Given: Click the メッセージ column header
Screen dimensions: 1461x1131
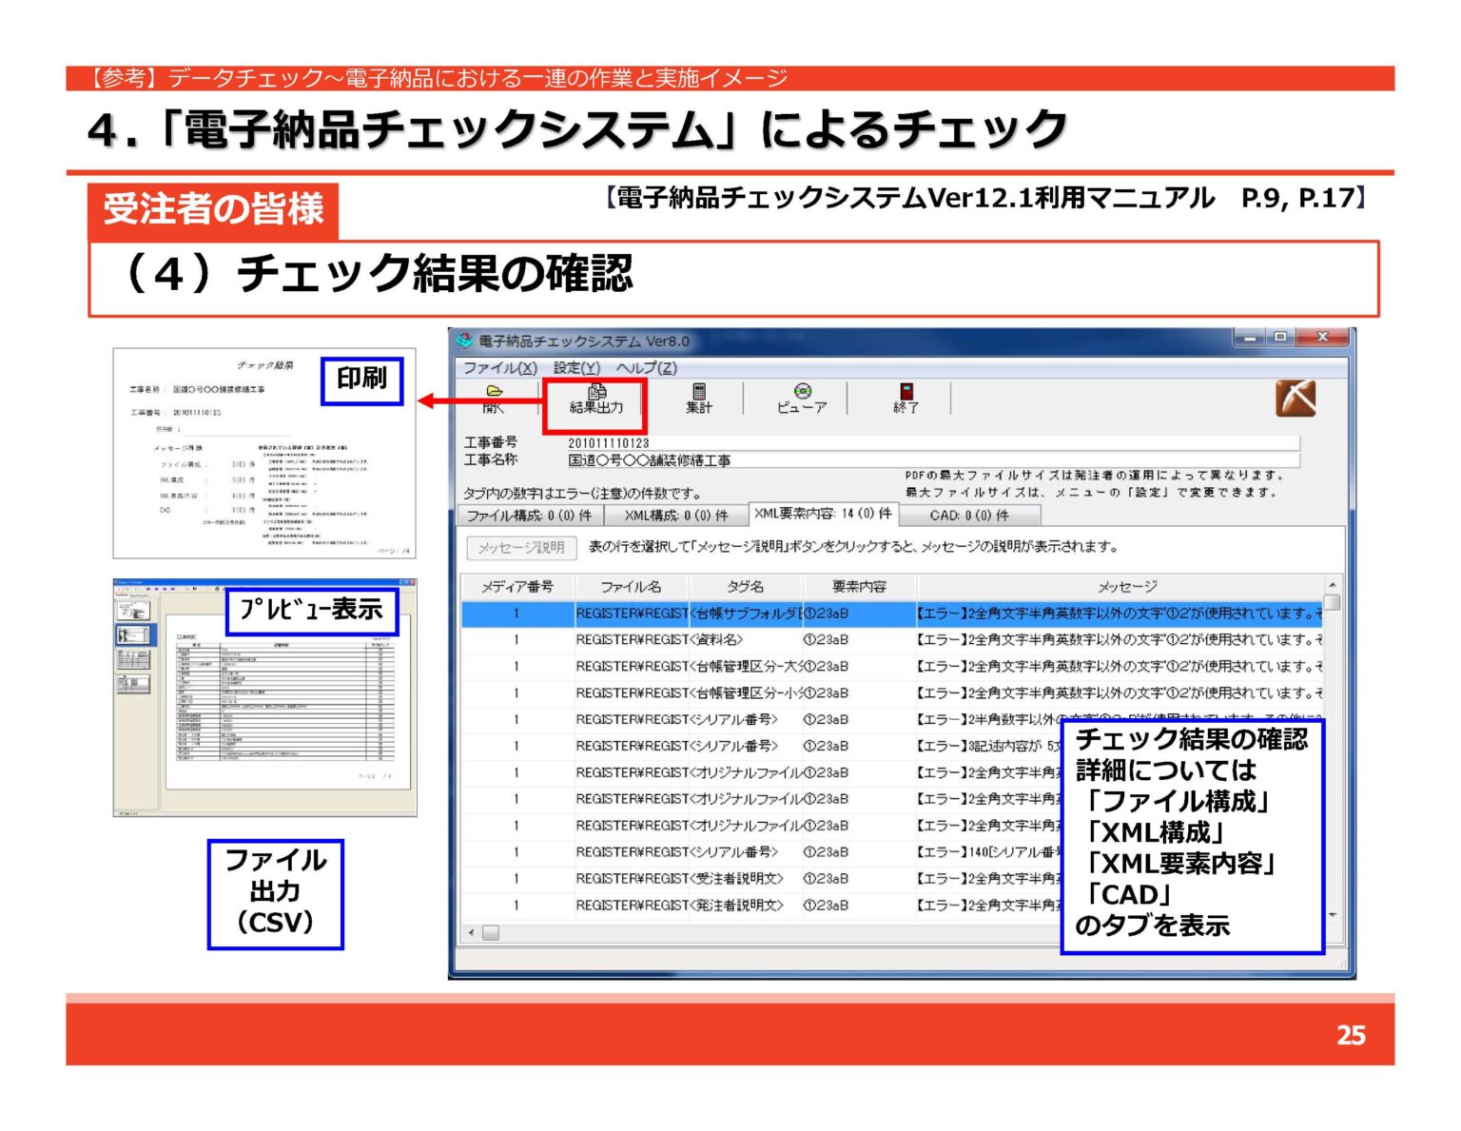Looking at the screenshot, I should pyautogui.click(x=1127, y=587).
